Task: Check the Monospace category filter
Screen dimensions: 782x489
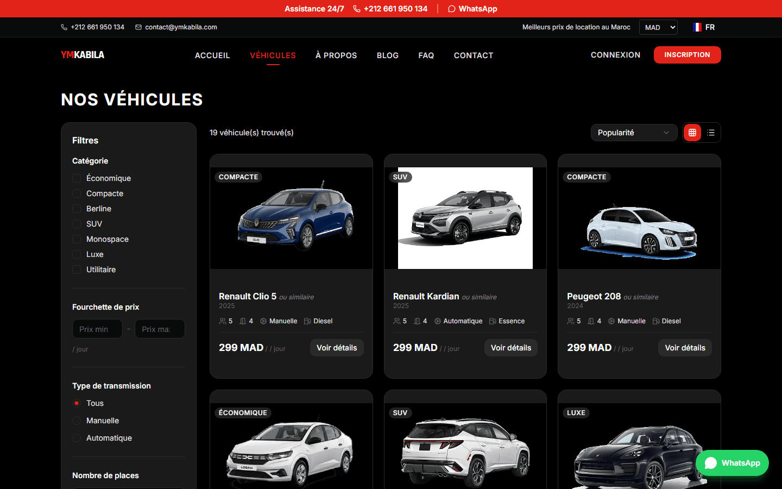Action: 77,239
